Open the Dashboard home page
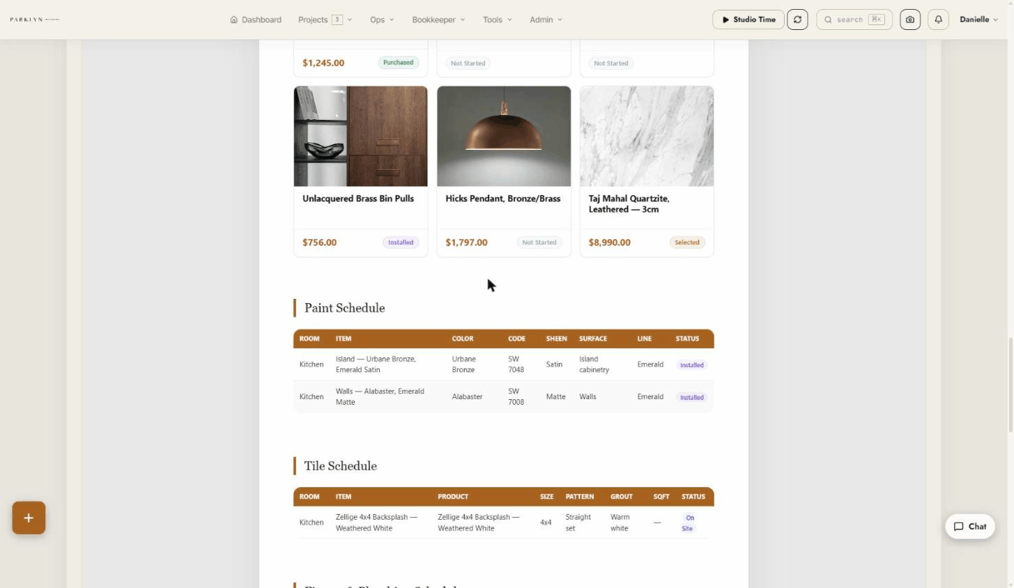1014x588 pixels. pos(256,20)
